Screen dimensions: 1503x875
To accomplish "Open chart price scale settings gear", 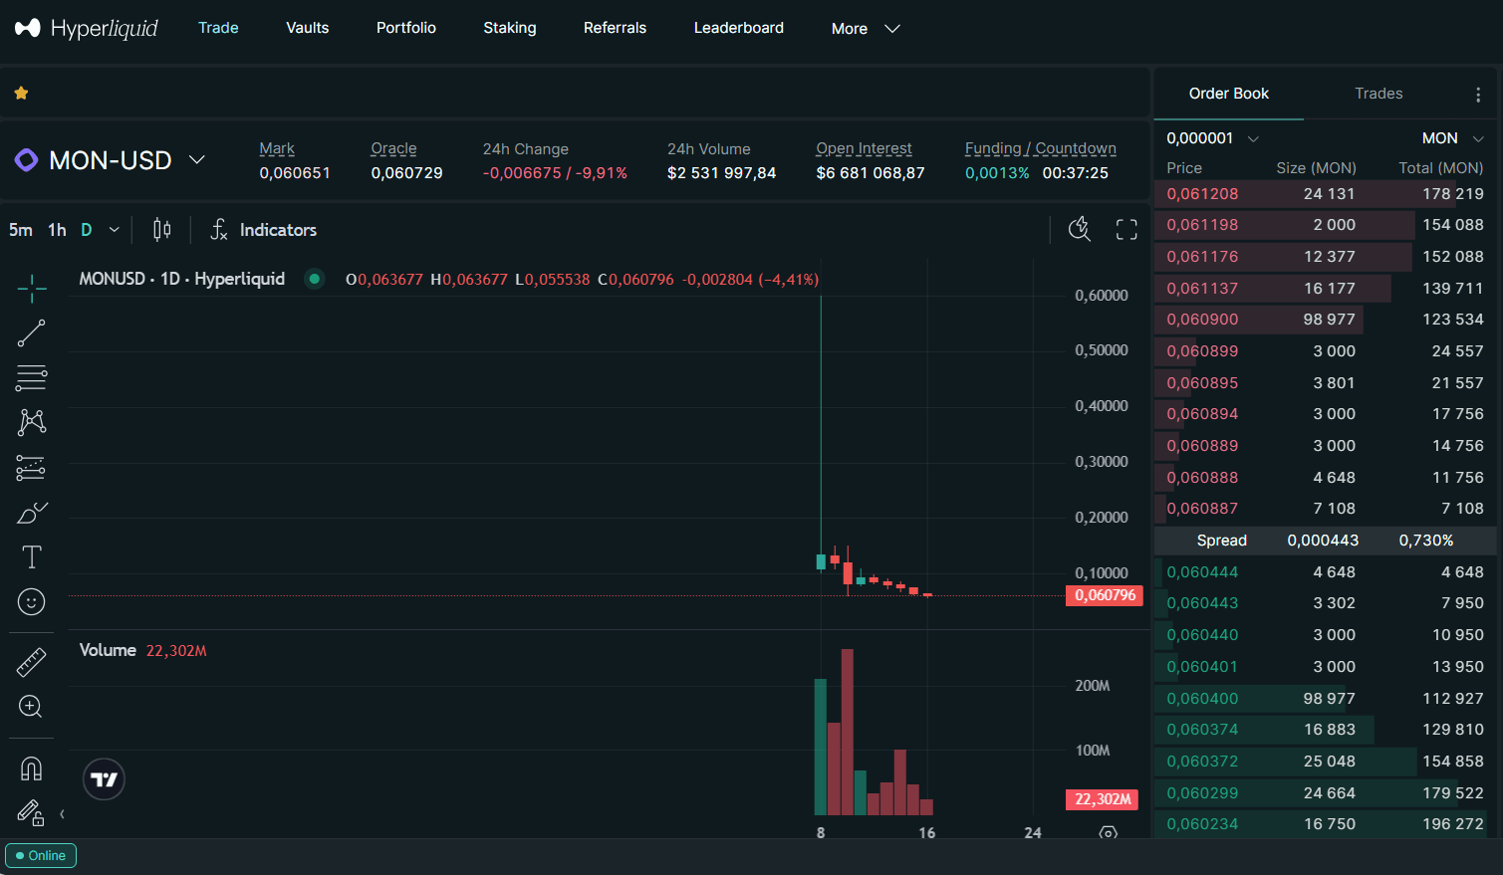I will pyautogui.click(x=1108, y=833).
